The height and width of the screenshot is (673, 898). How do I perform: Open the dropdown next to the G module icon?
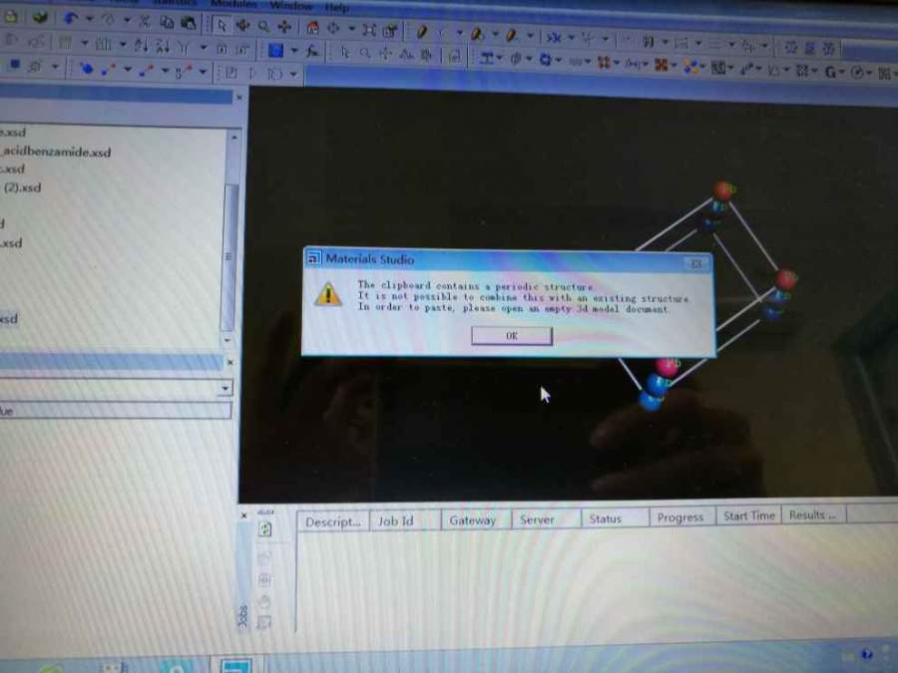click(843, 73)
